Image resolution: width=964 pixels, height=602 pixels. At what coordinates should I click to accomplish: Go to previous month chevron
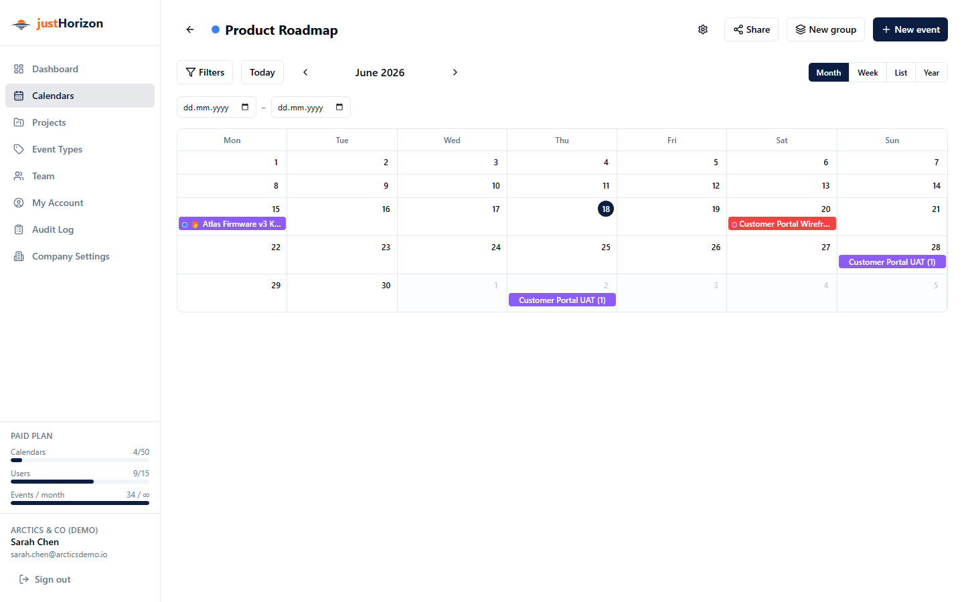(x=305, y=72)
